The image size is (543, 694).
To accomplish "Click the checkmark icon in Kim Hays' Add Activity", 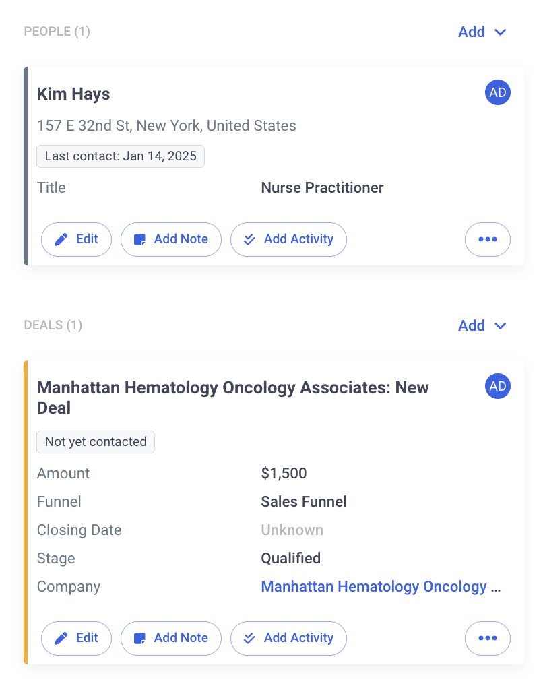I will tap(249, 239).
